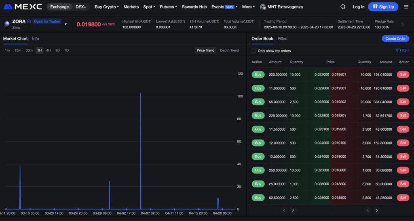
Task: Click the 24H Volume value 41.307K
Action: point(196,27)
